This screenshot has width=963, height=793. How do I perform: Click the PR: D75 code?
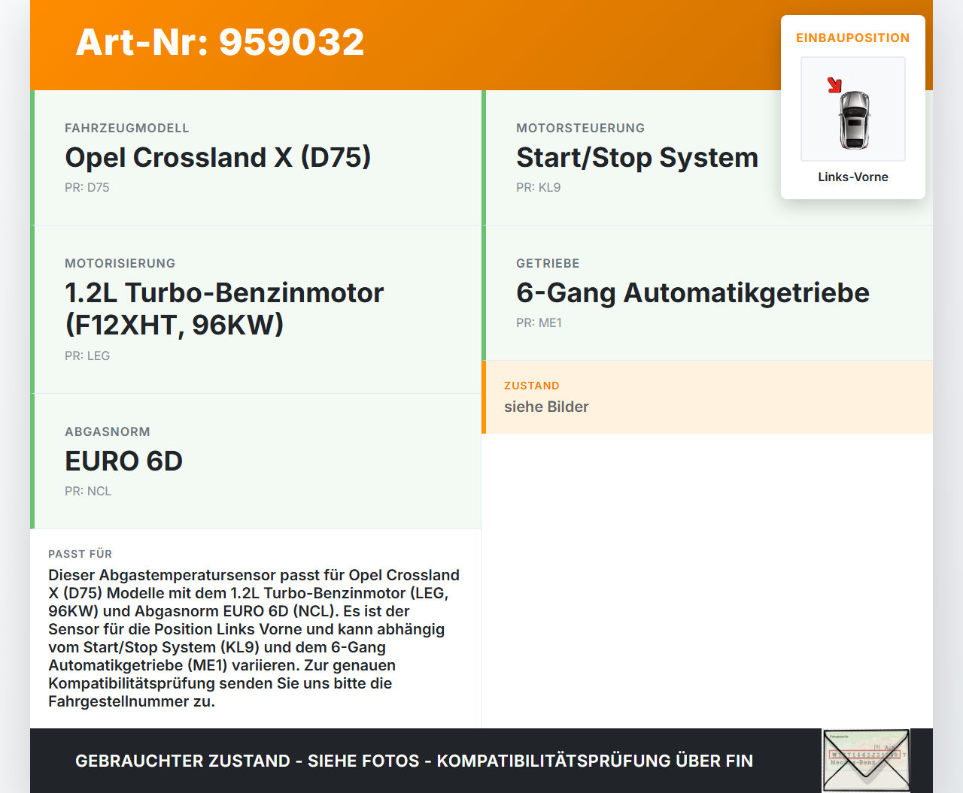coord(87,188)
